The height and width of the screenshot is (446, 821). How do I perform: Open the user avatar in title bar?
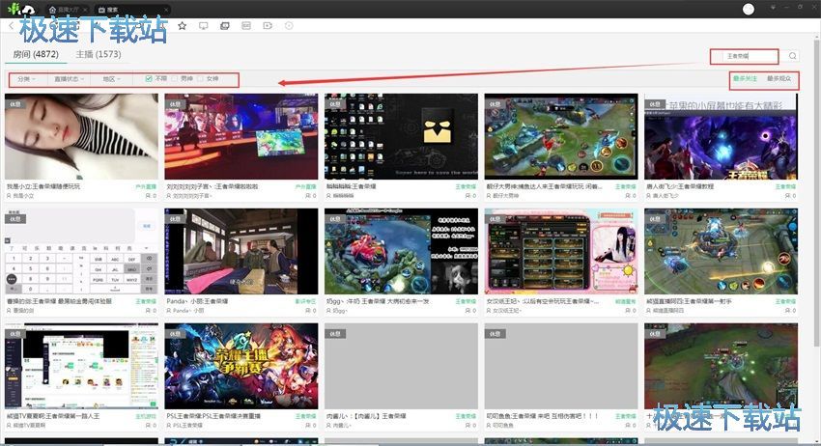click(x=749, y=9)
